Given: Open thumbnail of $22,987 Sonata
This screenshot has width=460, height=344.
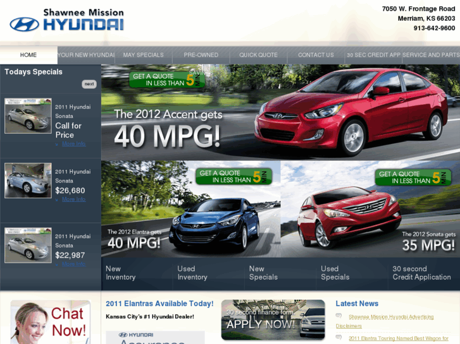Looking at the screenshot, I should (x=28, y=246).
